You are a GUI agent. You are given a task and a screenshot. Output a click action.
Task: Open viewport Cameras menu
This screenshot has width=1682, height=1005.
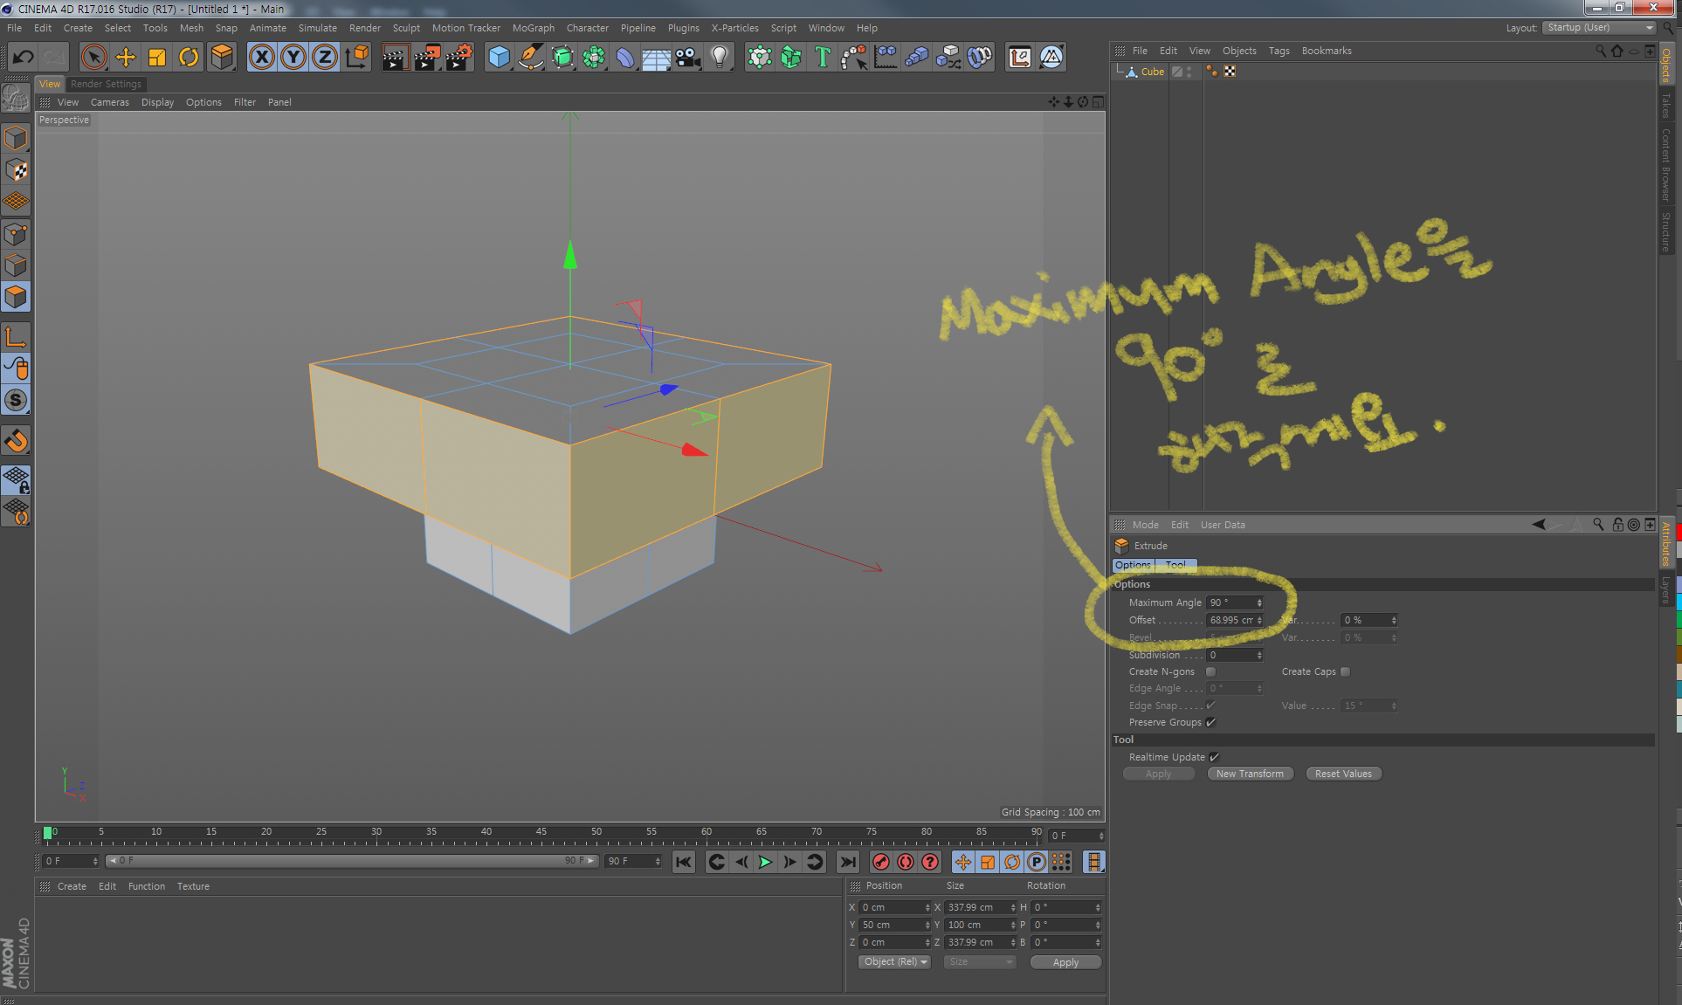pyautogui.click(x=109, y=102)
